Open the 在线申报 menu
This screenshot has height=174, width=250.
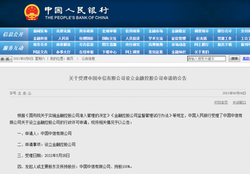pyautogui.click(x=86, y=52)
